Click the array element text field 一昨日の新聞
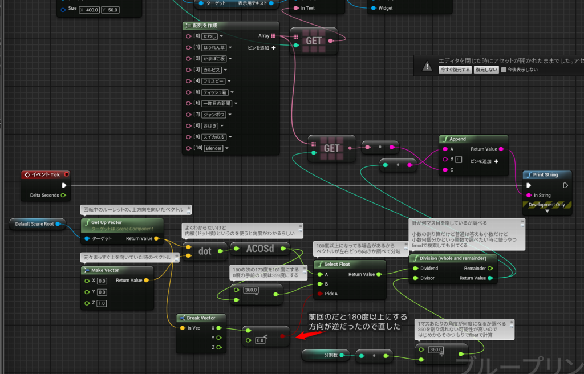 [x=217, y=104]
